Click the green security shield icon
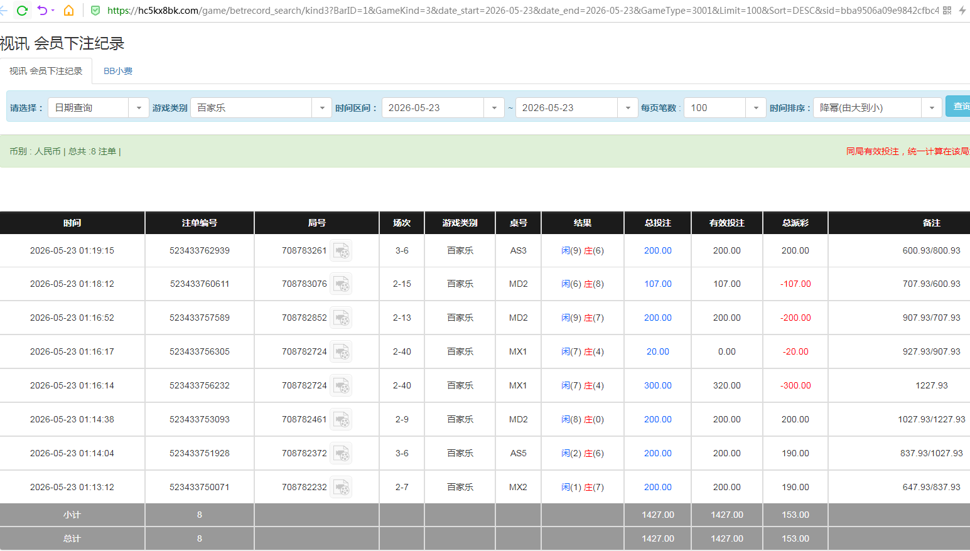Image resolution: width=970 pixels, height=551 pixels. [x=95, y=11]
